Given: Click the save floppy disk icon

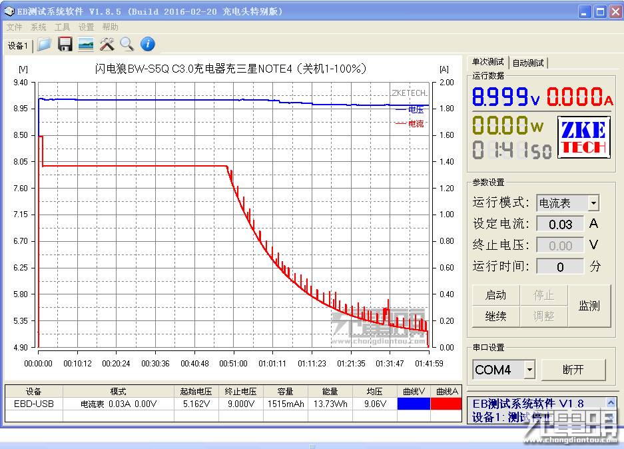Looking at the screenshot, I should pyautogui.click(x=65, y=44).
